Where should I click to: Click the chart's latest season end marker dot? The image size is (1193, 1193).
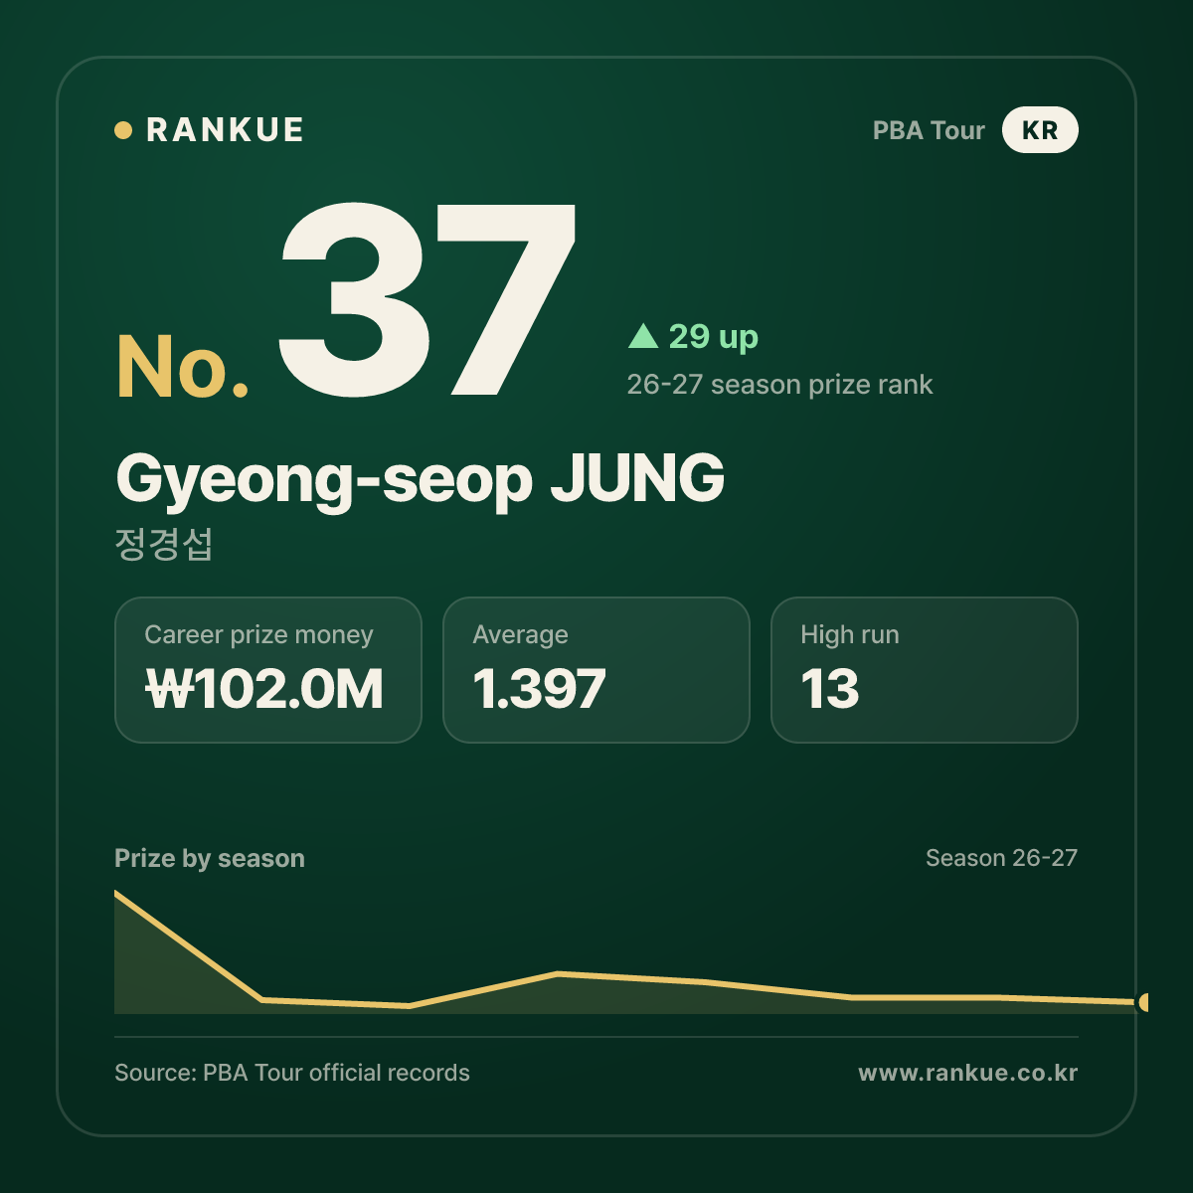tap(1144, 1002)
